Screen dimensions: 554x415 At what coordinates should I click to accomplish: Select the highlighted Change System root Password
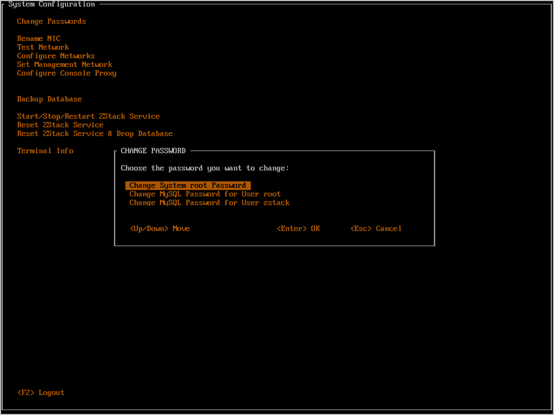click(x=188, y=186)
